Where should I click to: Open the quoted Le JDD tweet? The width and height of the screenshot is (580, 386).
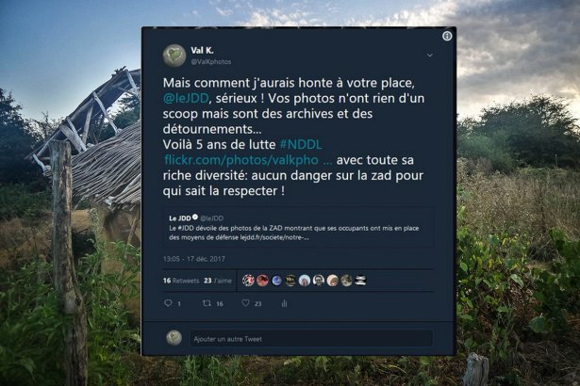click(299, 227)
